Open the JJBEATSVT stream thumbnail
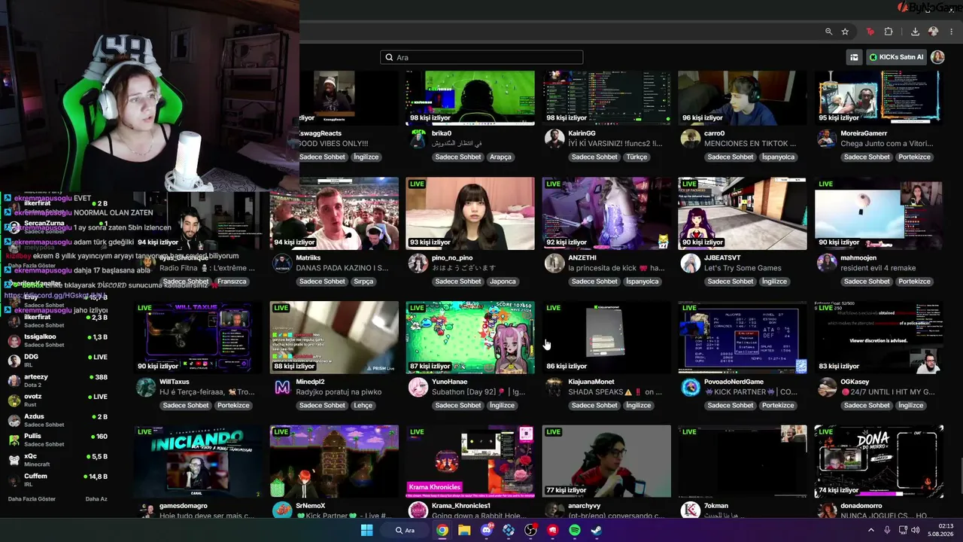This screenshot has height=542, width=963. point(742,214)
